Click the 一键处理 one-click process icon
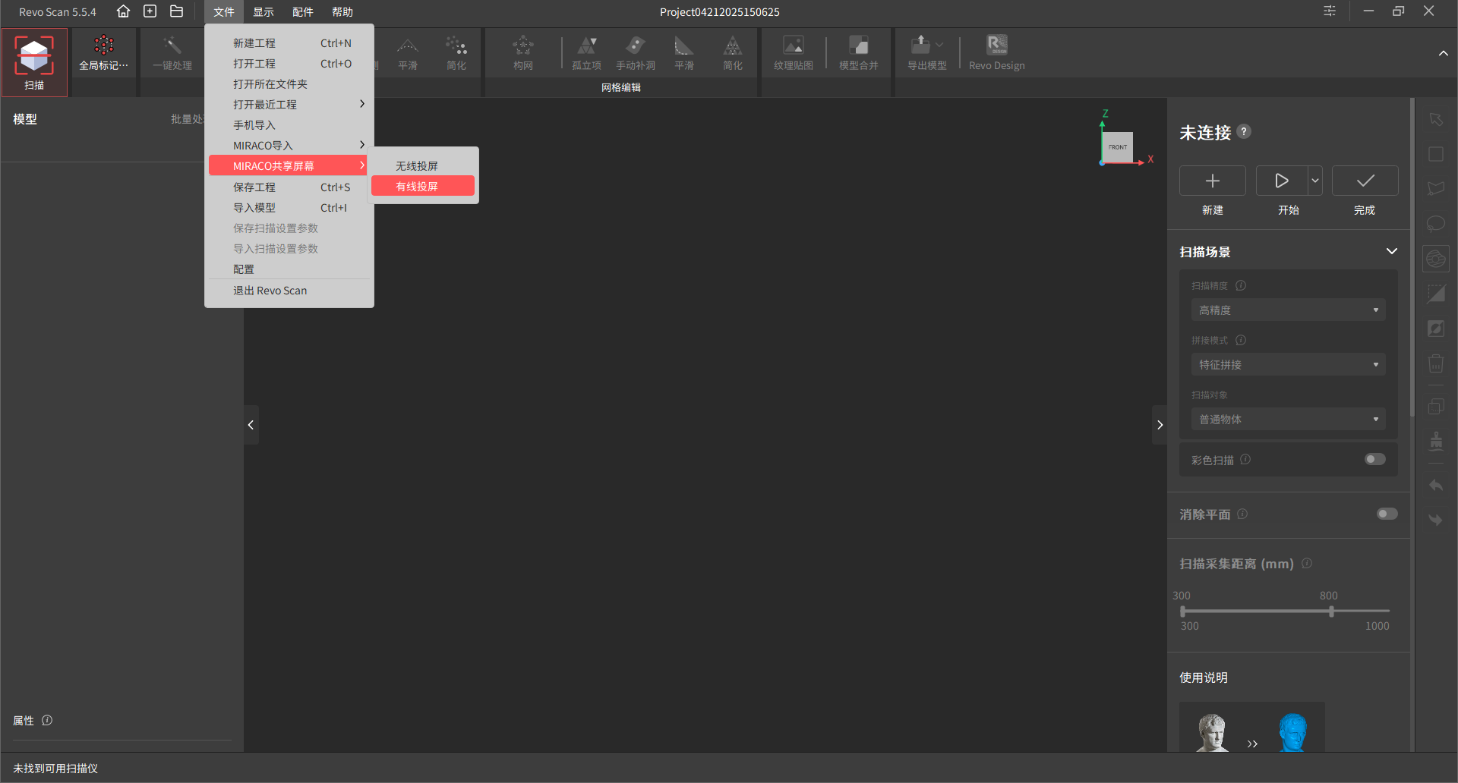The height and width of the screenshot is (783, 1458). pyautogui.click(x=172, y=53)
